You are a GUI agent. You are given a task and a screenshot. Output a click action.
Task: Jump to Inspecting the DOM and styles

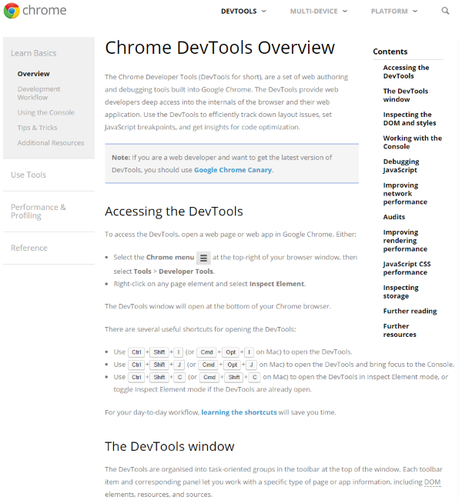(410, 118)
